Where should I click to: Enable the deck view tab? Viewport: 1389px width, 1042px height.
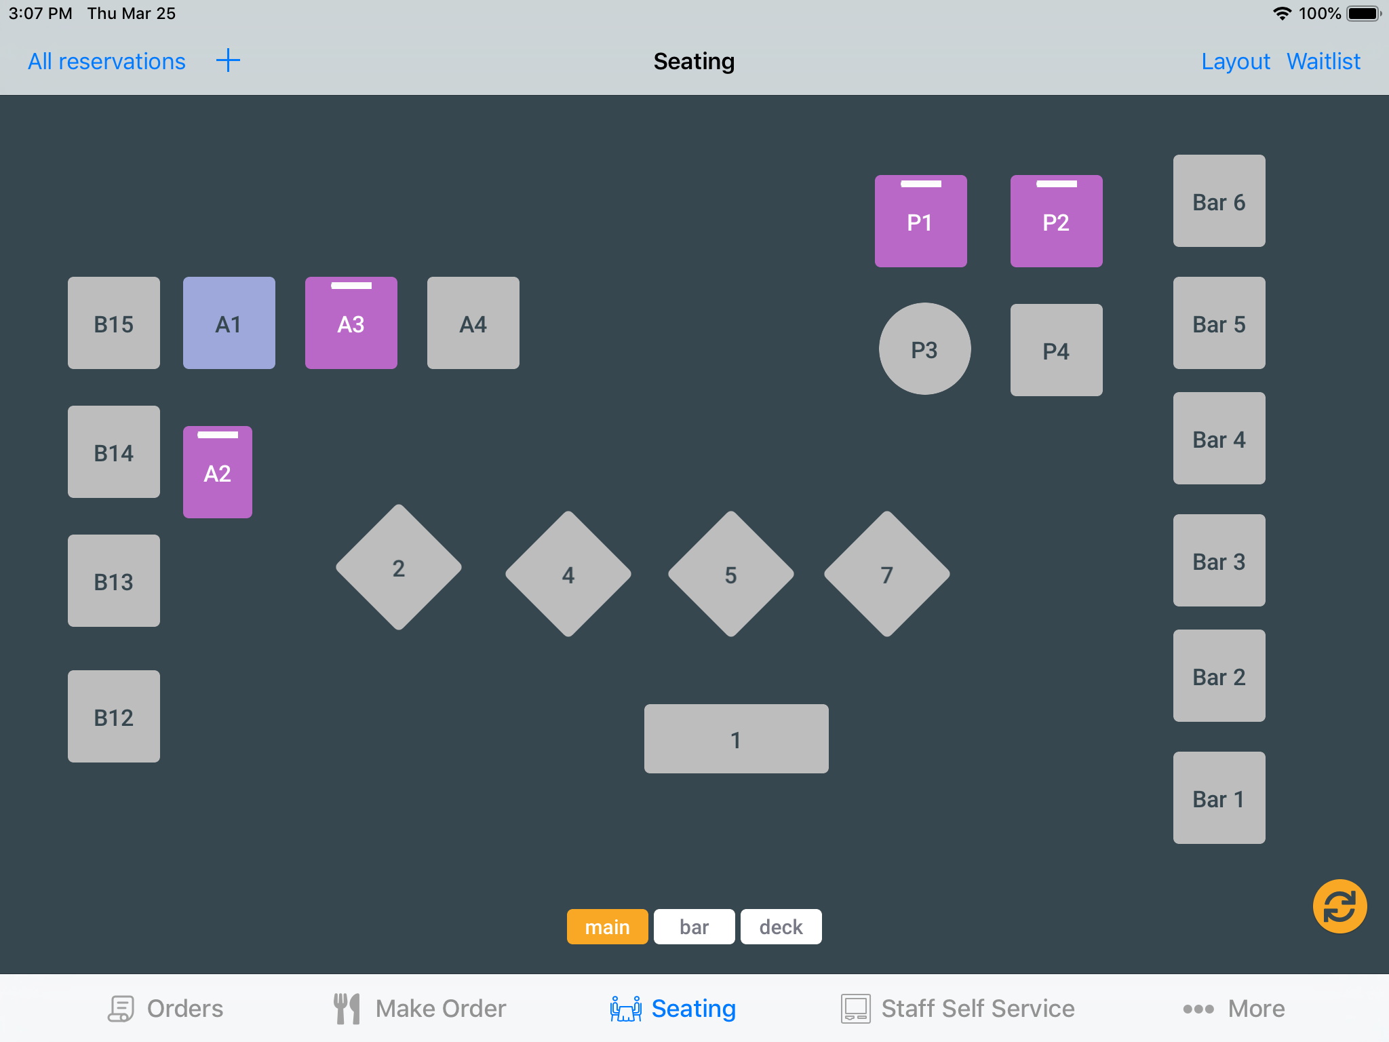tap(780, 927)
